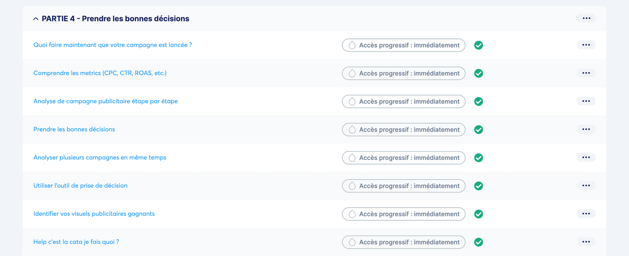This screenshot has height=256, width=629.
Task: Open lesson 'Quoi faire maintenant que votre campagne est lancée ?'
Action: click(113, 45)
